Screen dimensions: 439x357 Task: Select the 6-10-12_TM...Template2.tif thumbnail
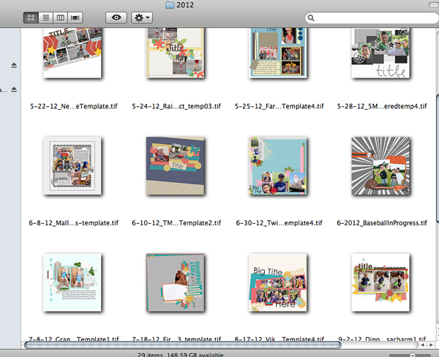click(x=176, y=166)
